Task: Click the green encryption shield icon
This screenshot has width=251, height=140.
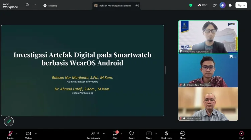Action: (191, 5)
